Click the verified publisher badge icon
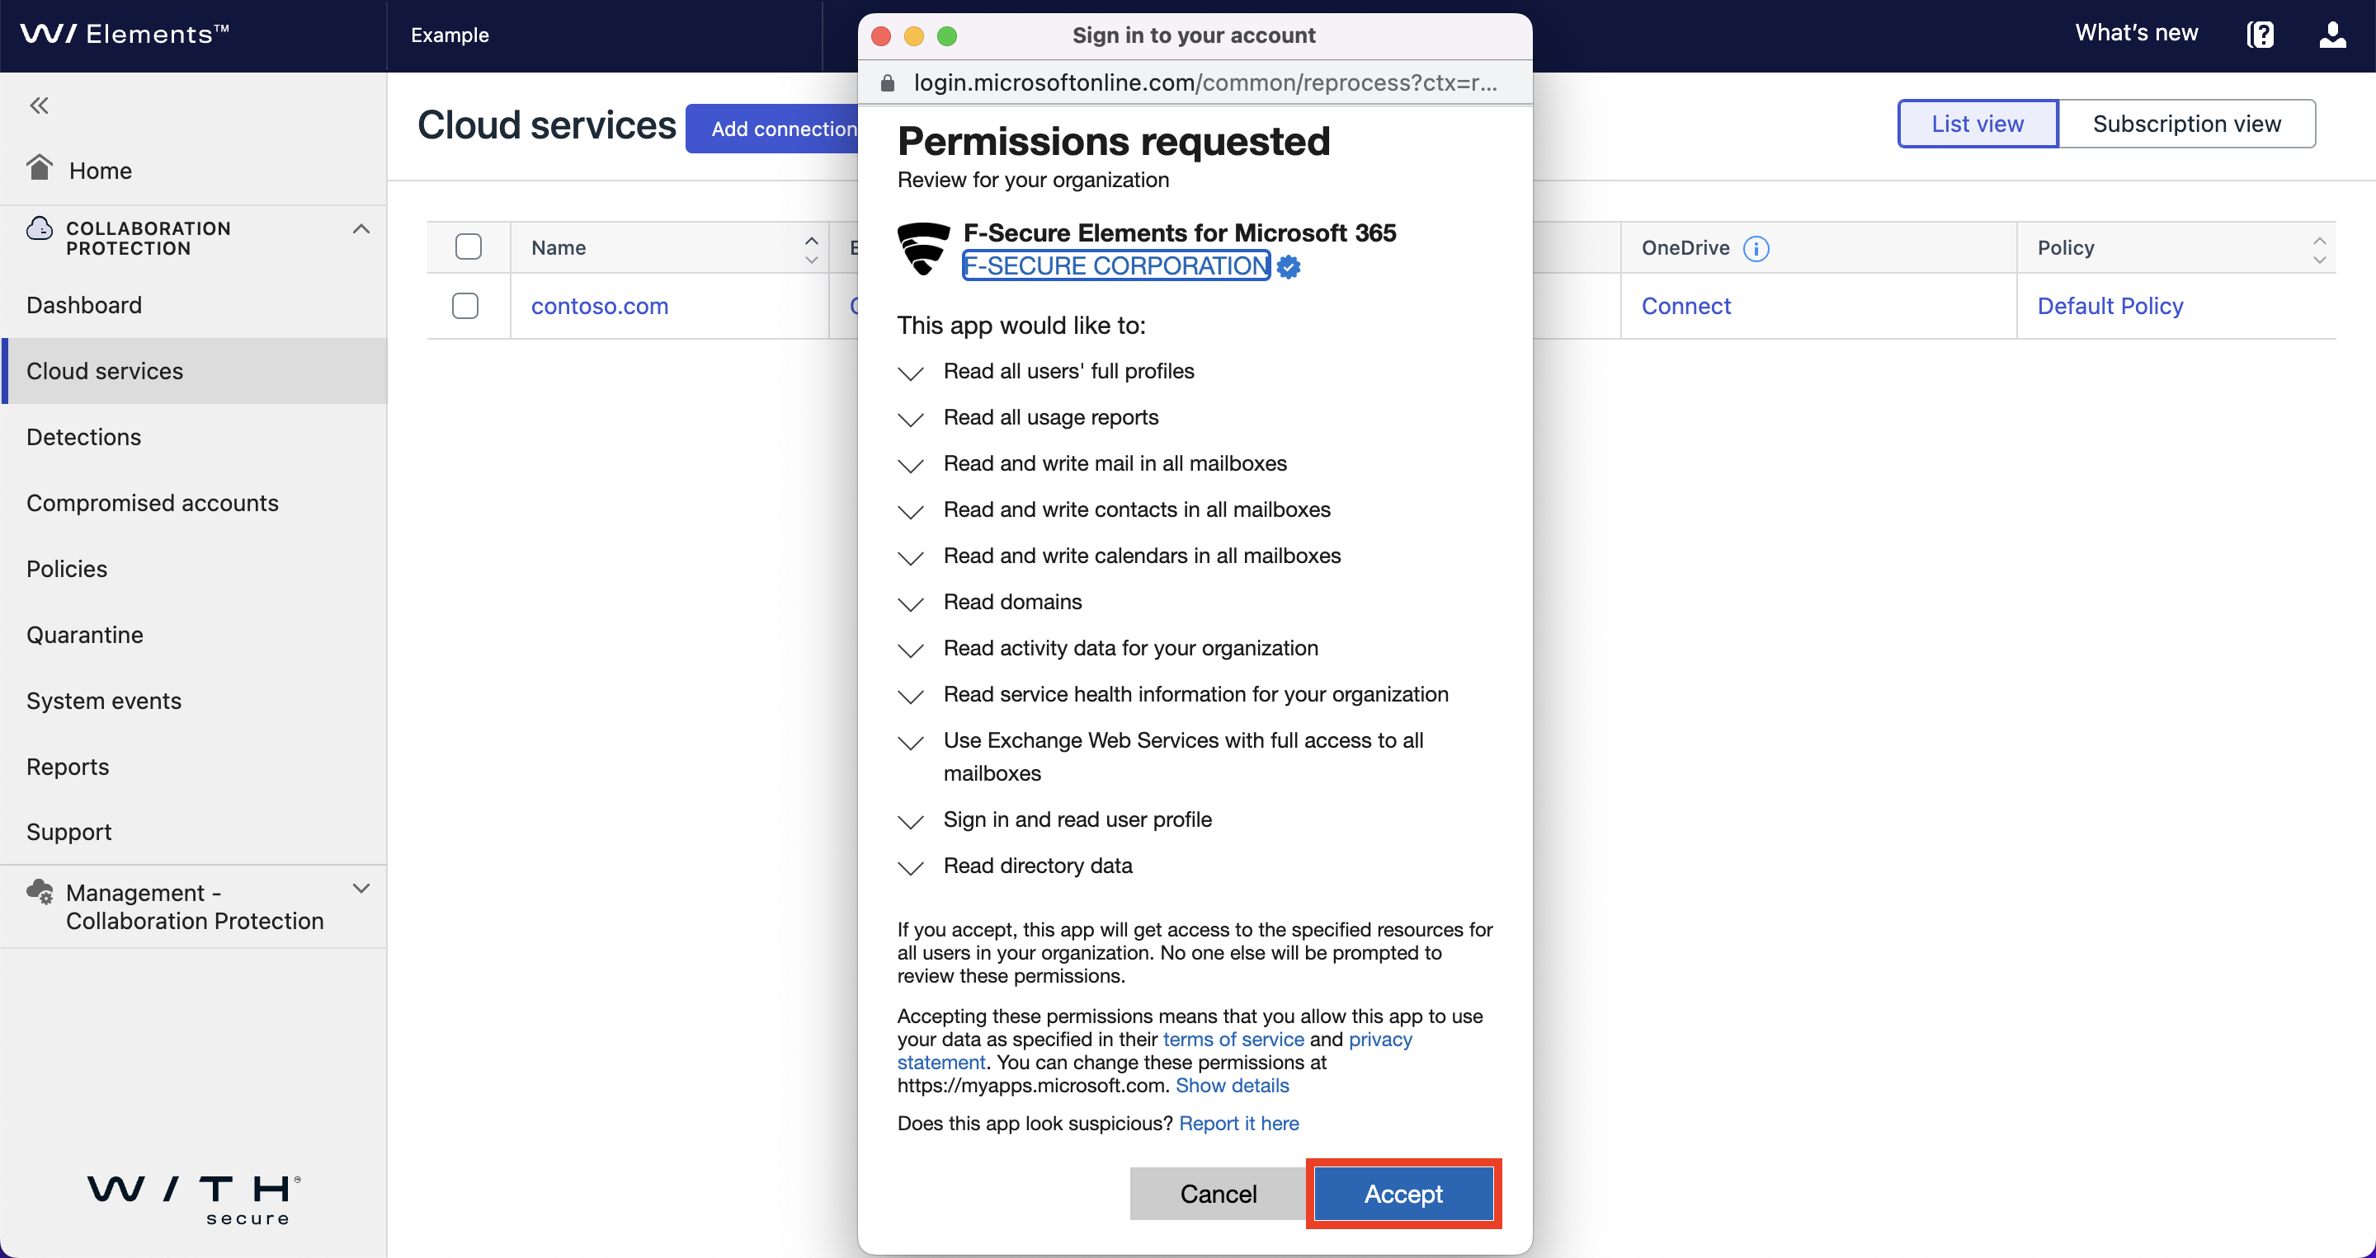The image size is (2376, 1258). click(1289, 267)
